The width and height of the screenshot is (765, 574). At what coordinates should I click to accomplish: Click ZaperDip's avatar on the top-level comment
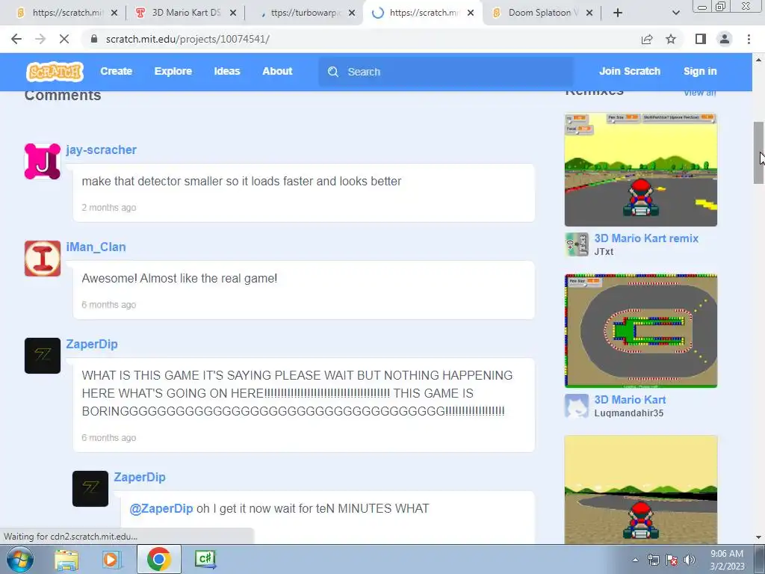(x=43, y=355)
